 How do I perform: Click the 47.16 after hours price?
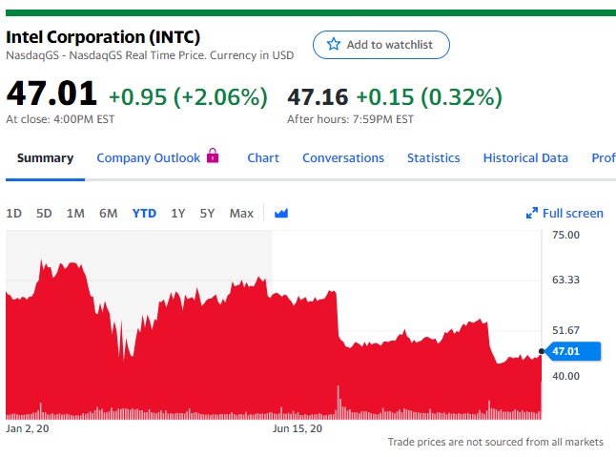click(x=318, y=97)
